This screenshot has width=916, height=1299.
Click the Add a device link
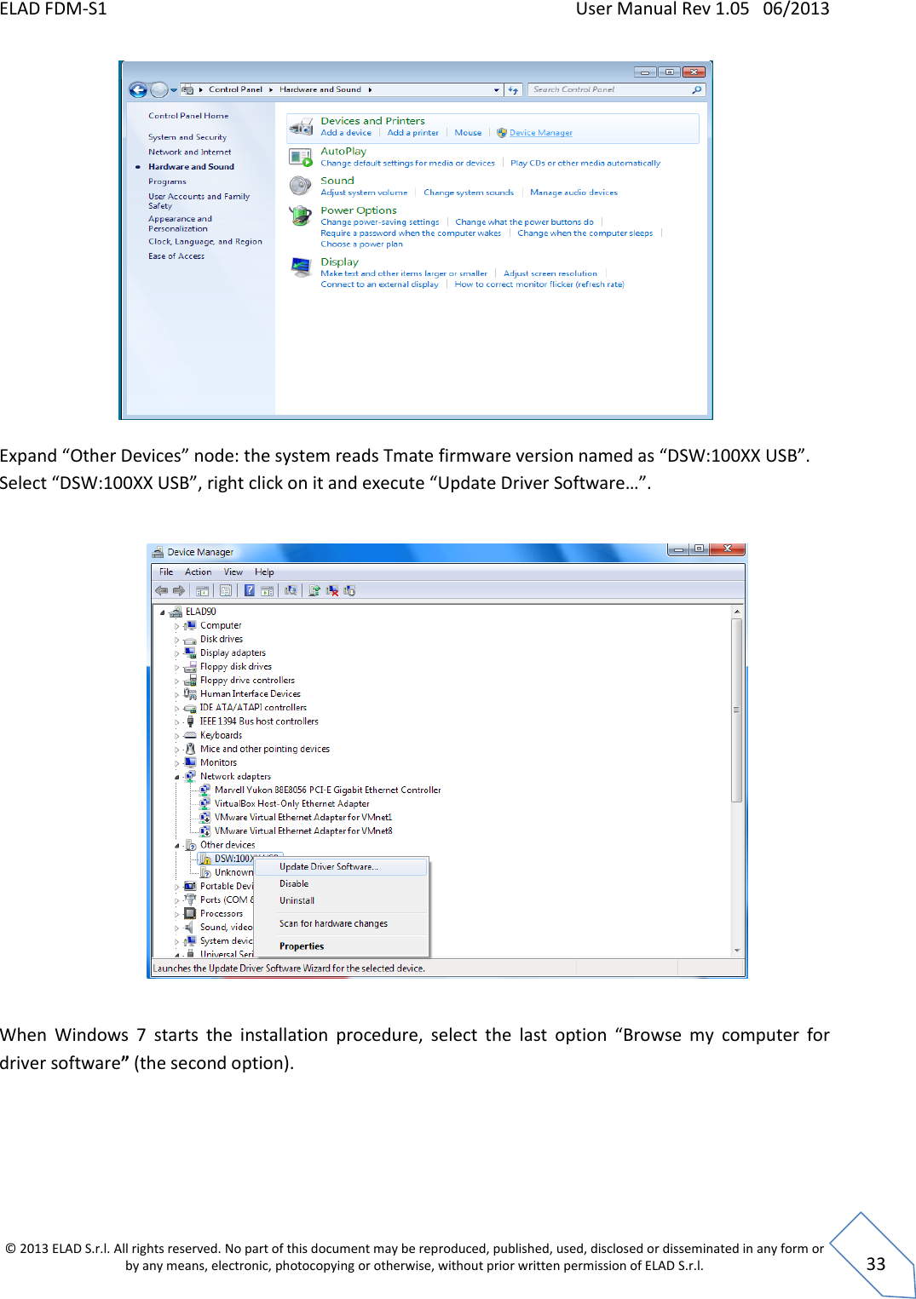pos(346,133)
